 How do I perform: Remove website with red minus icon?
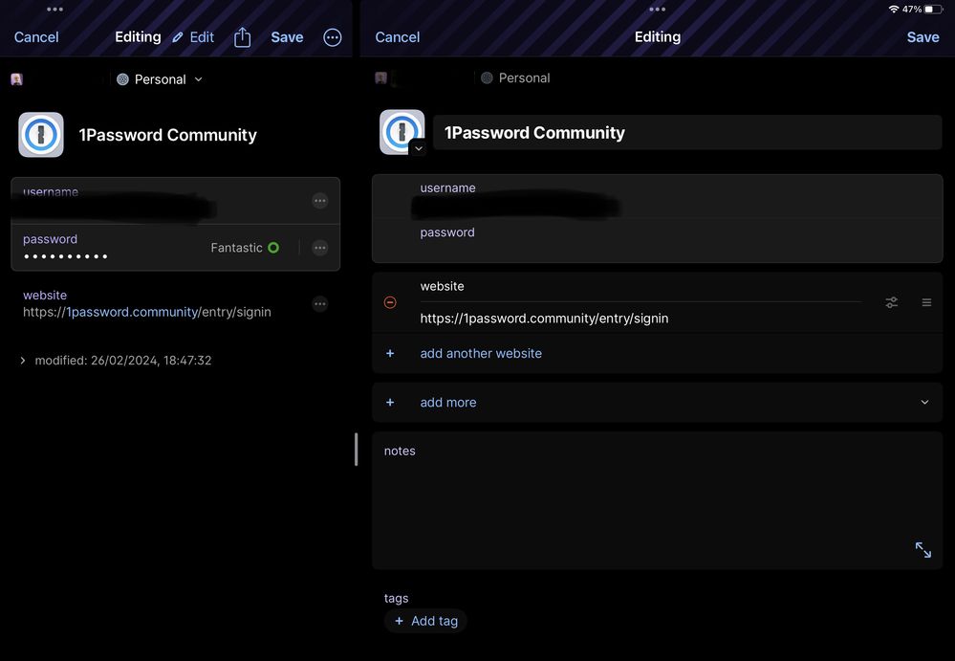click(390, 302)
